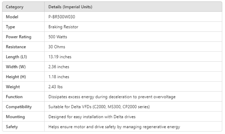
Task: Select the Braking Resistor type cell
Action: [x=60, y=27]
